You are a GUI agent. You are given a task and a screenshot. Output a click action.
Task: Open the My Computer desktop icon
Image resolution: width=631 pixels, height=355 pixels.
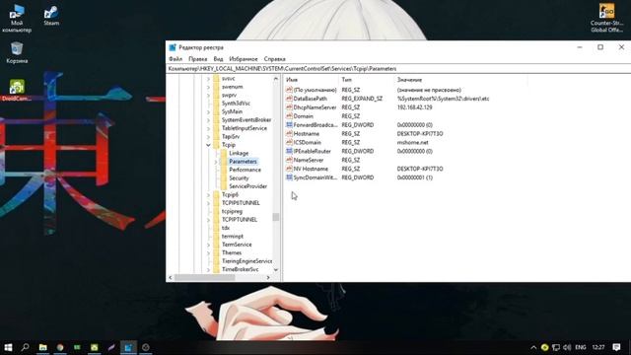(x=17, y=19)
